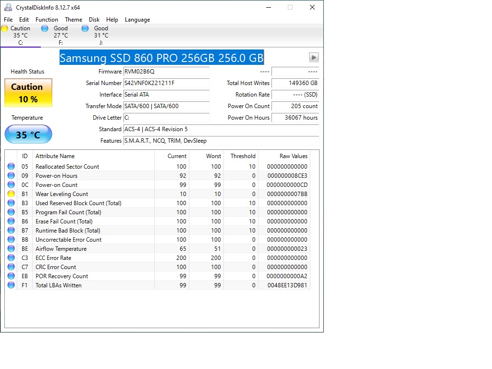Viewport: 492px width, 369px height.
Task: Select the Samsung SSD 860 PRO disk title
Action: [x=161, y=58]
